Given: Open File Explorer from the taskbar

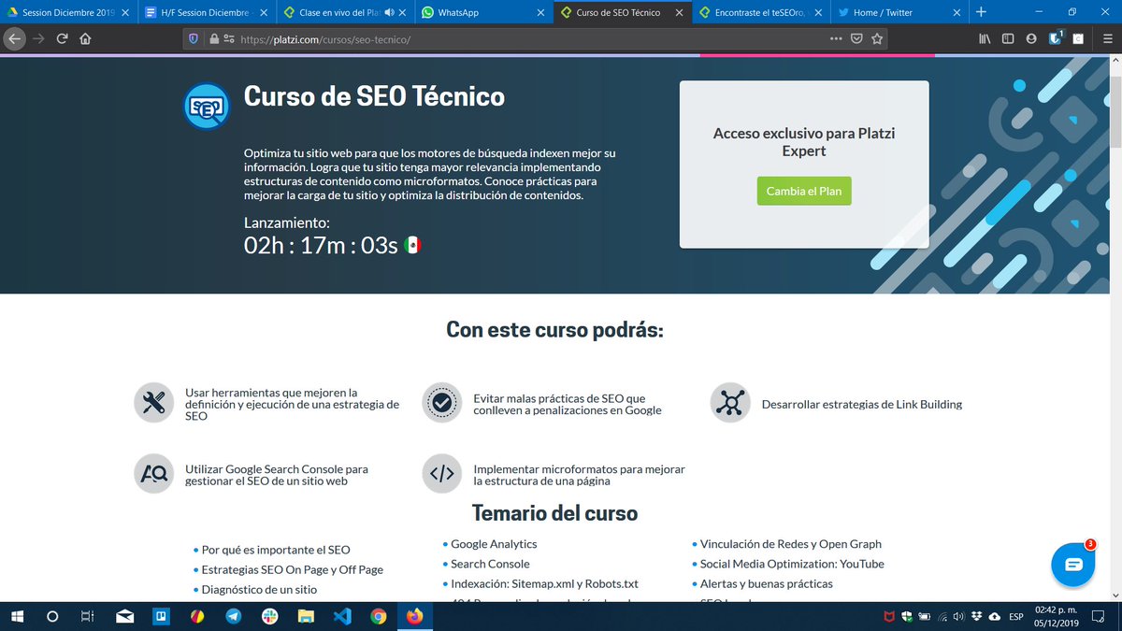Looking at the screenshot, I should point(306,617).
